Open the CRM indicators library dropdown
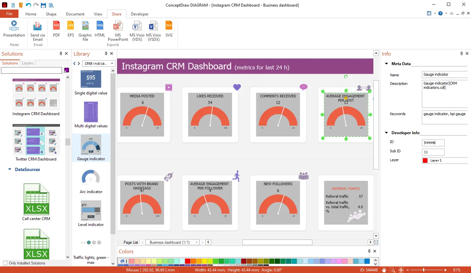 point(111,63)
